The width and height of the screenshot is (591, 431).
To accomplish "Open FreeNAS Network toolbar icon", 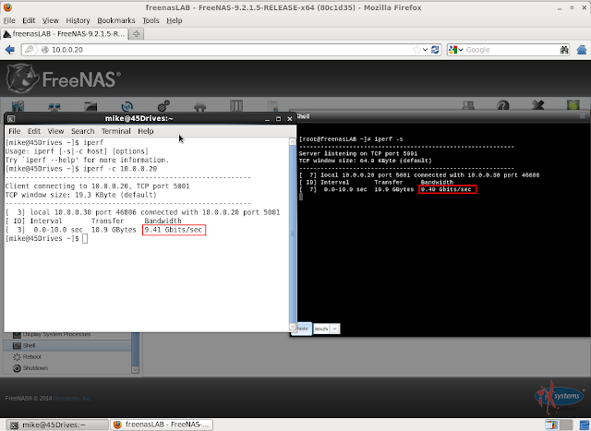I will (x=54, y=107).
